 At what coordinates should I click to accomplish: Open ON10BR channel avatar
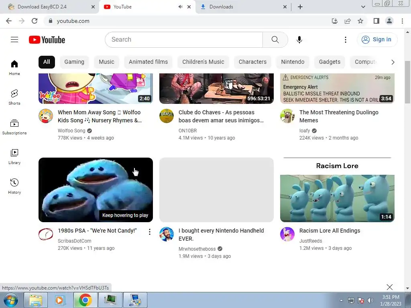click(x=167, y=116)
